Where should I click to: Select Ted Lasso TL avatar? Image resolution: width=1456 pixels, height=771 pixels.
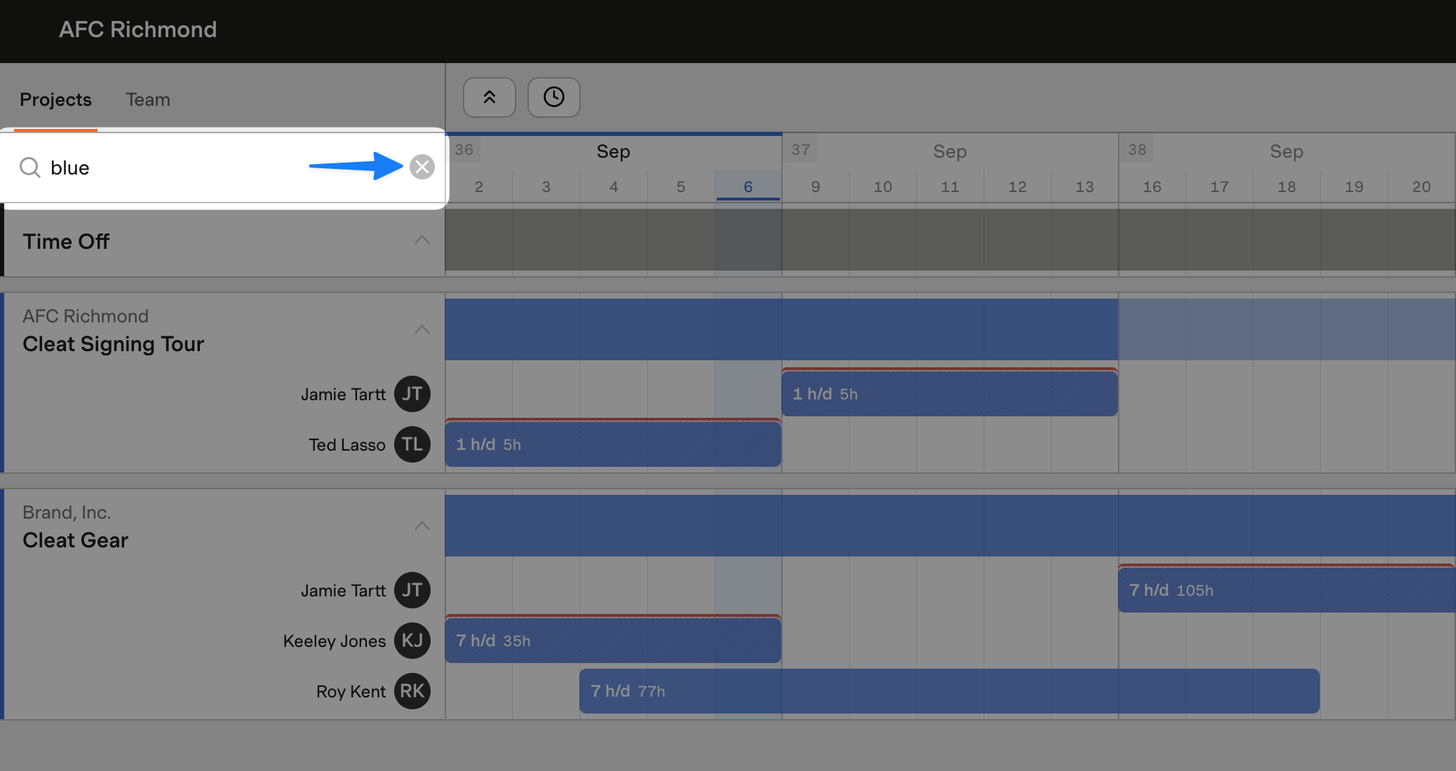tap(412, 444)
